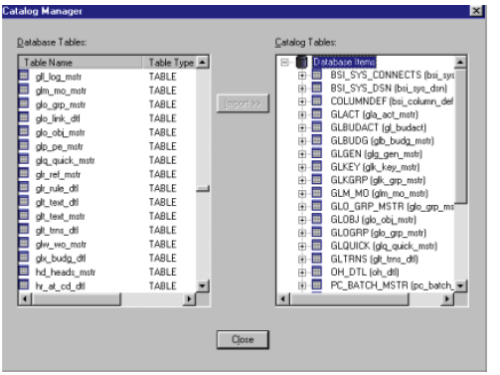500x375 pixels.
Task: Expand the GLO_GRP_MSTR tree node
Action: coord(302,207)
